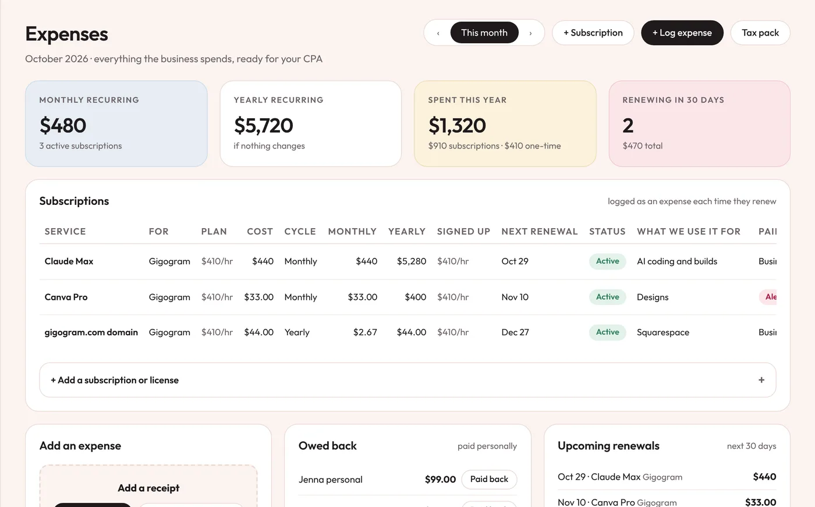815x507 pixels.
Task: Open the Canva Pro subscription row
Action: (x=408, y=297)
